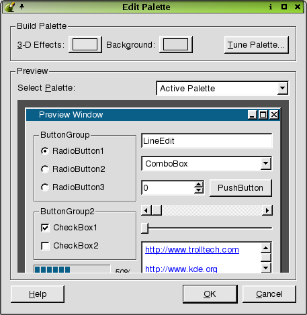307x315 pixels.
Task: Select RadioButton3 option
Action: (73, 187)
